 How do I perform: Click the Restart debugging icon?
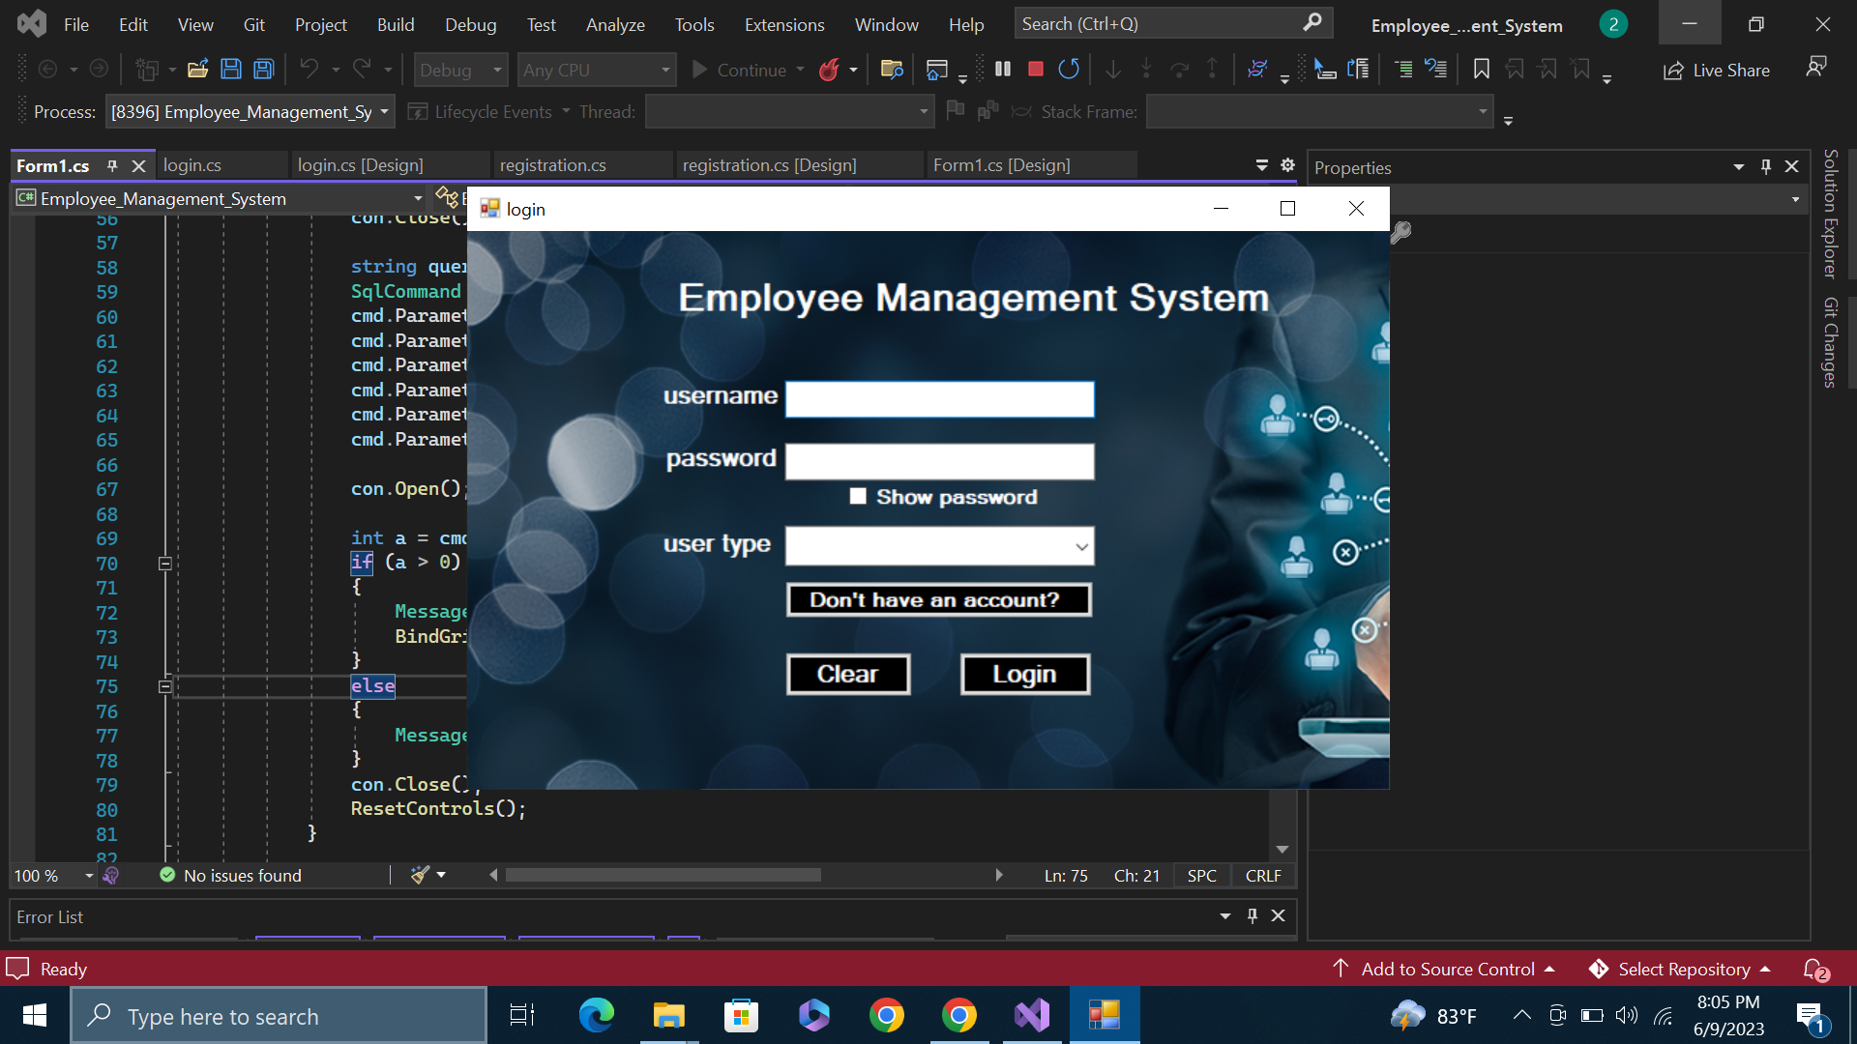click(x=1069, y=69)
